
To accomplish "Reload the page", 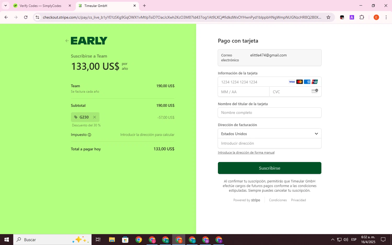I will pyautogui.click(x=26, y=17).
